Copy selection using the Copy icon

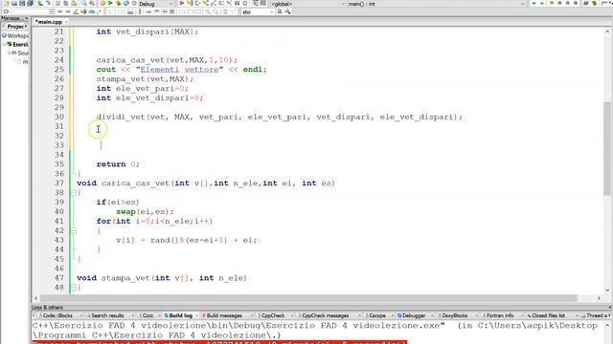coord(66,3)
